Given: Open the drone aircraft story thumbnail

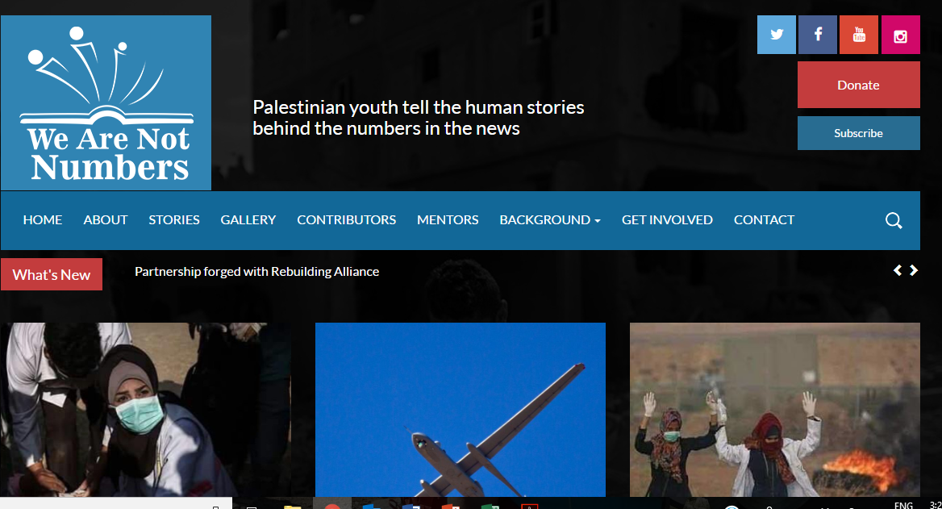Looking at the screenshot, I should tap(461, 410).
